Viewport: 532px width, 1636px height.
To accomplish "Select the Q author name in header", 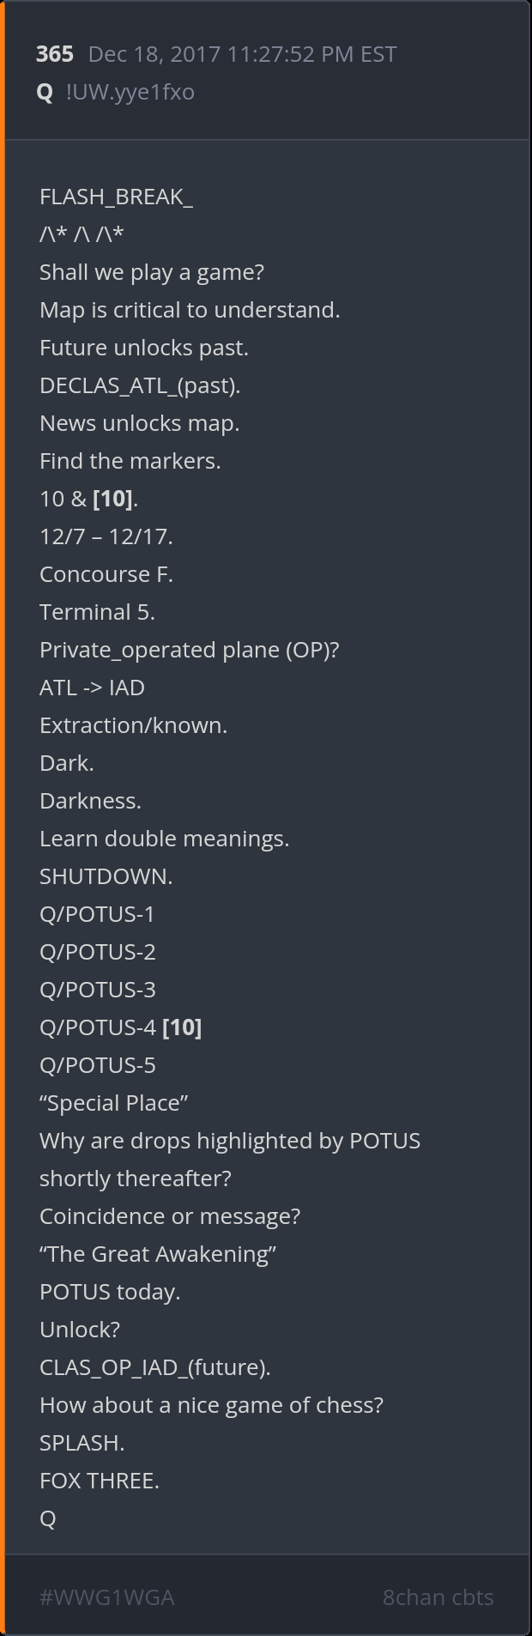I will tap(45, 92).
